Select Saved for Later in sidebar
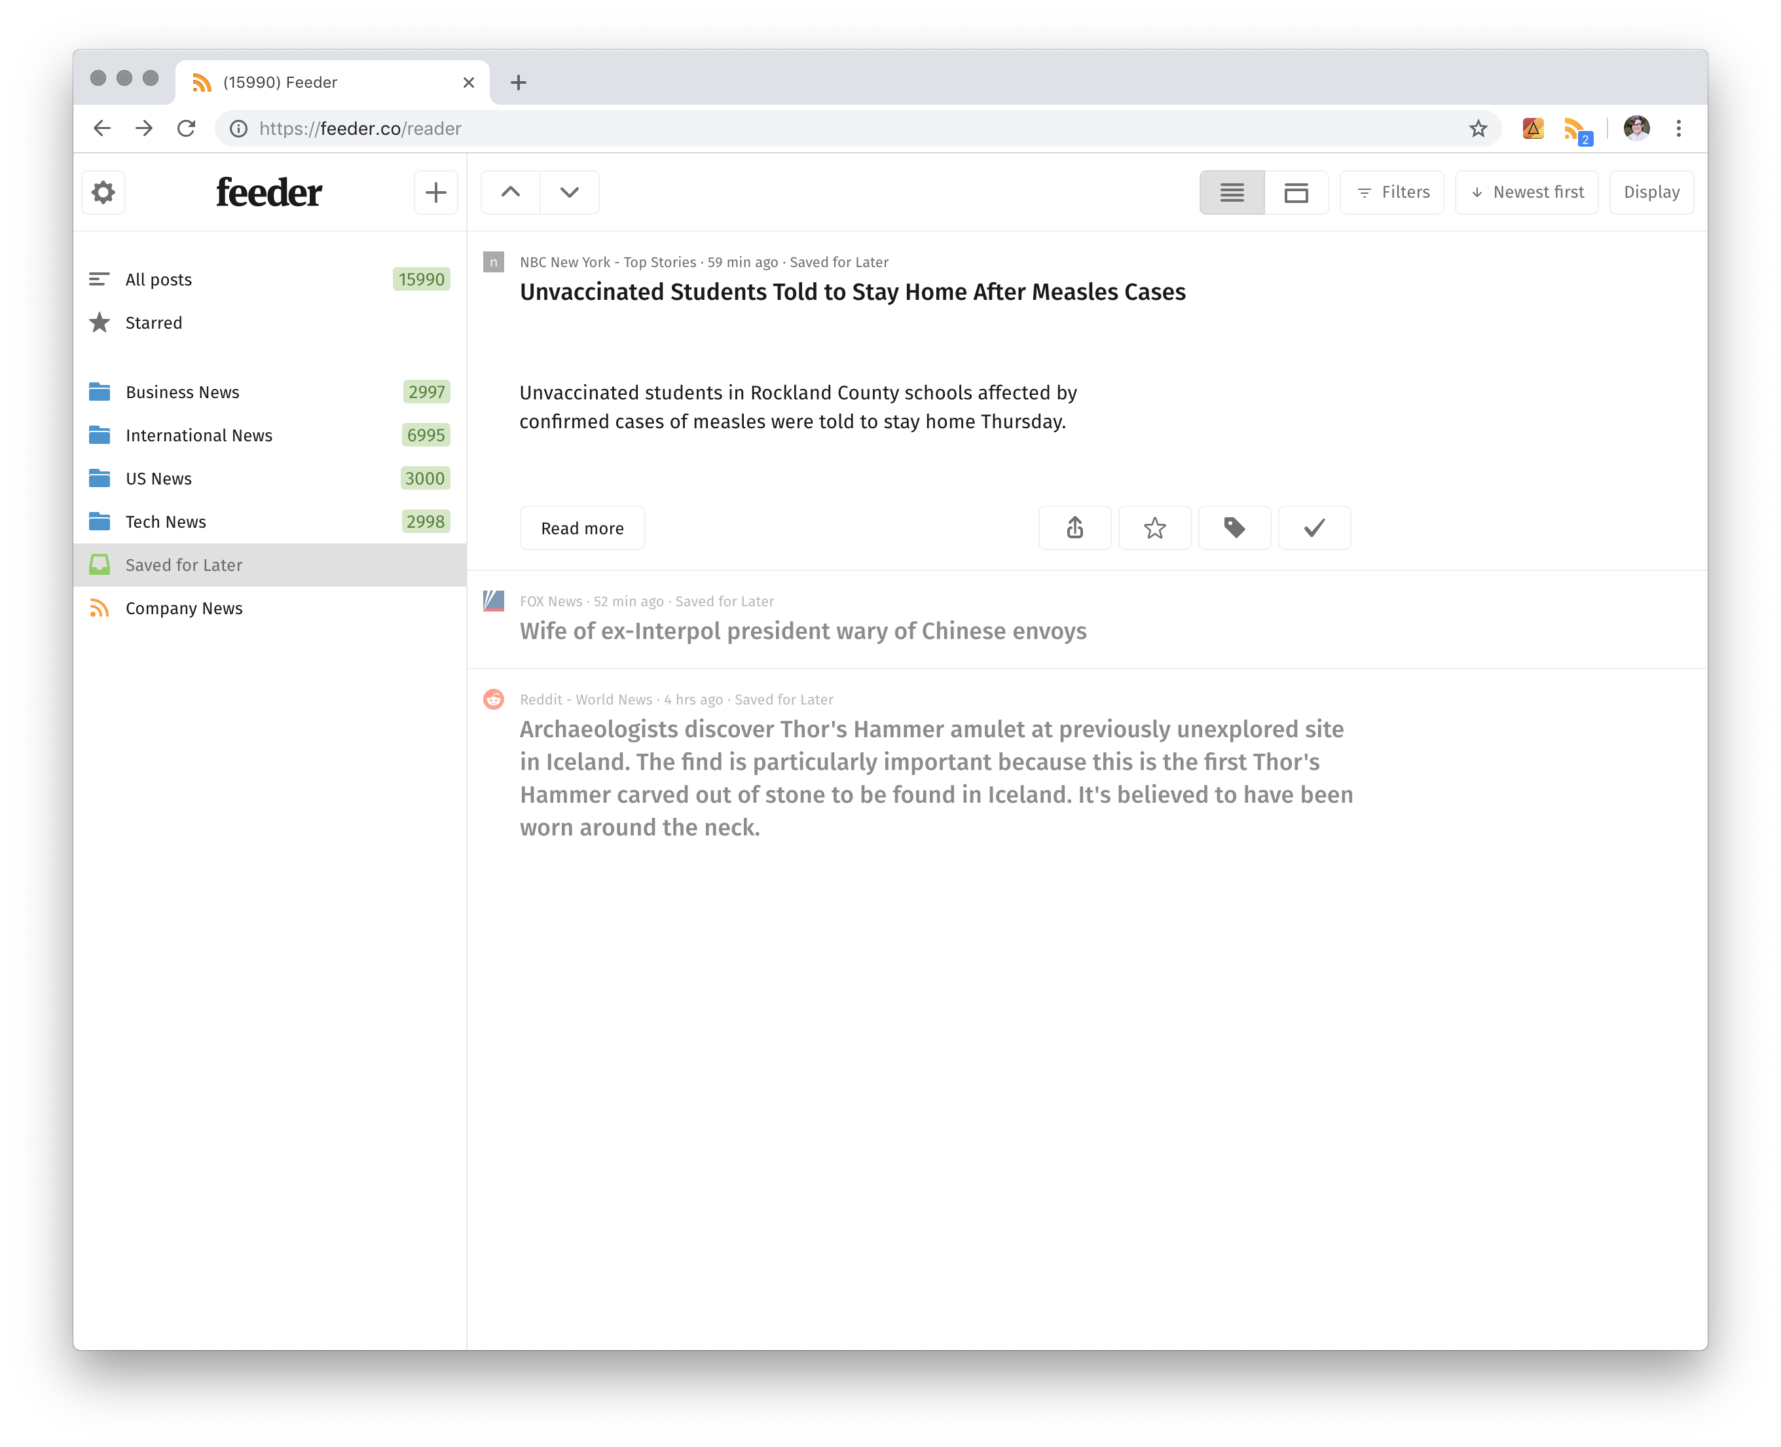 point(269,565)
